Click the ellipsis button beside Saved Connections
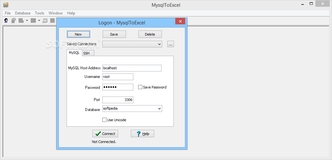332x160 pixels. click(x=171, y=44)
